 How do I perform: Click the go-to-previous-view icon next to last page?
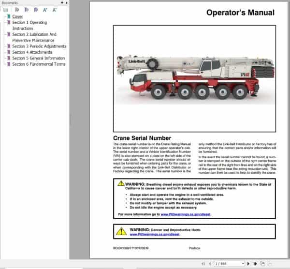tap(262, 264)
